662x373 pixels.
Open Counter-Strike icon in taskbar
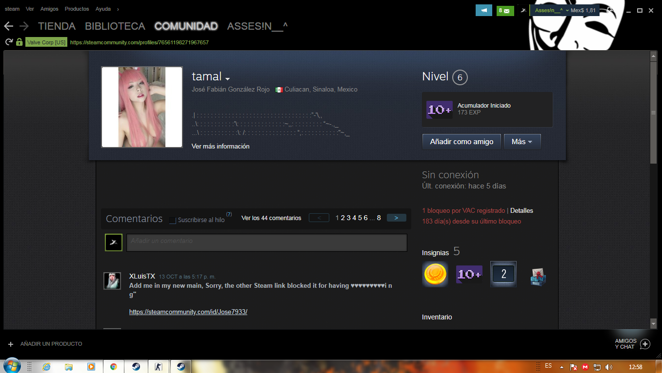[158, 367]
